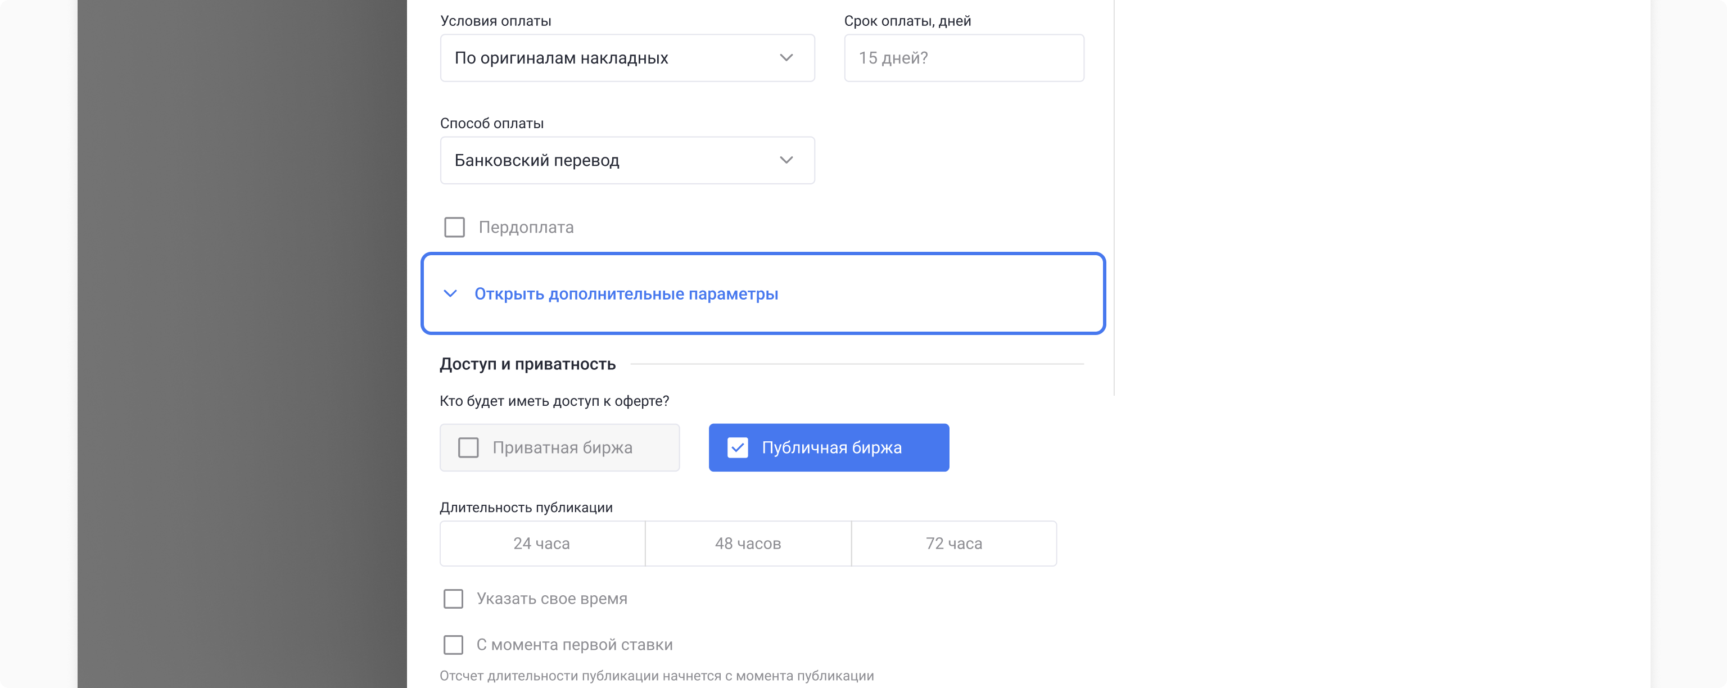Choose 48 часов publication duration

pyautogui.click(x=748, y=543)
